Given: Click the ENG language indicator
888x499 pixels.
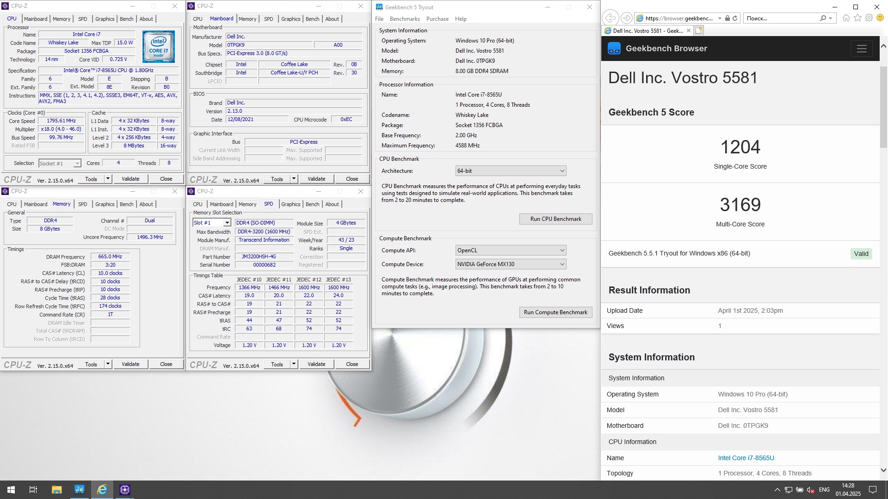Looking at the screenshot, I should tap(824, 490).
